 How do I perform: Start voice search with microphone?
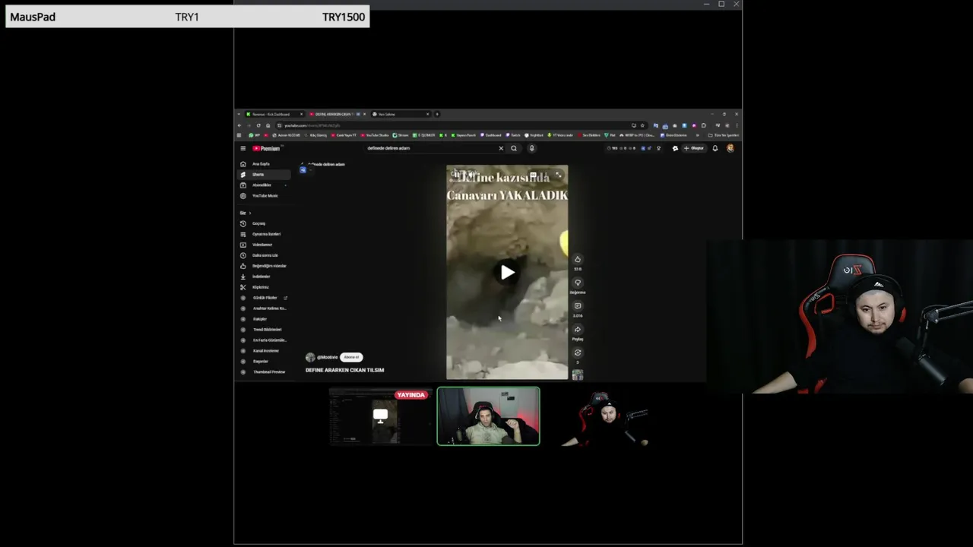[x=531, y=148]
